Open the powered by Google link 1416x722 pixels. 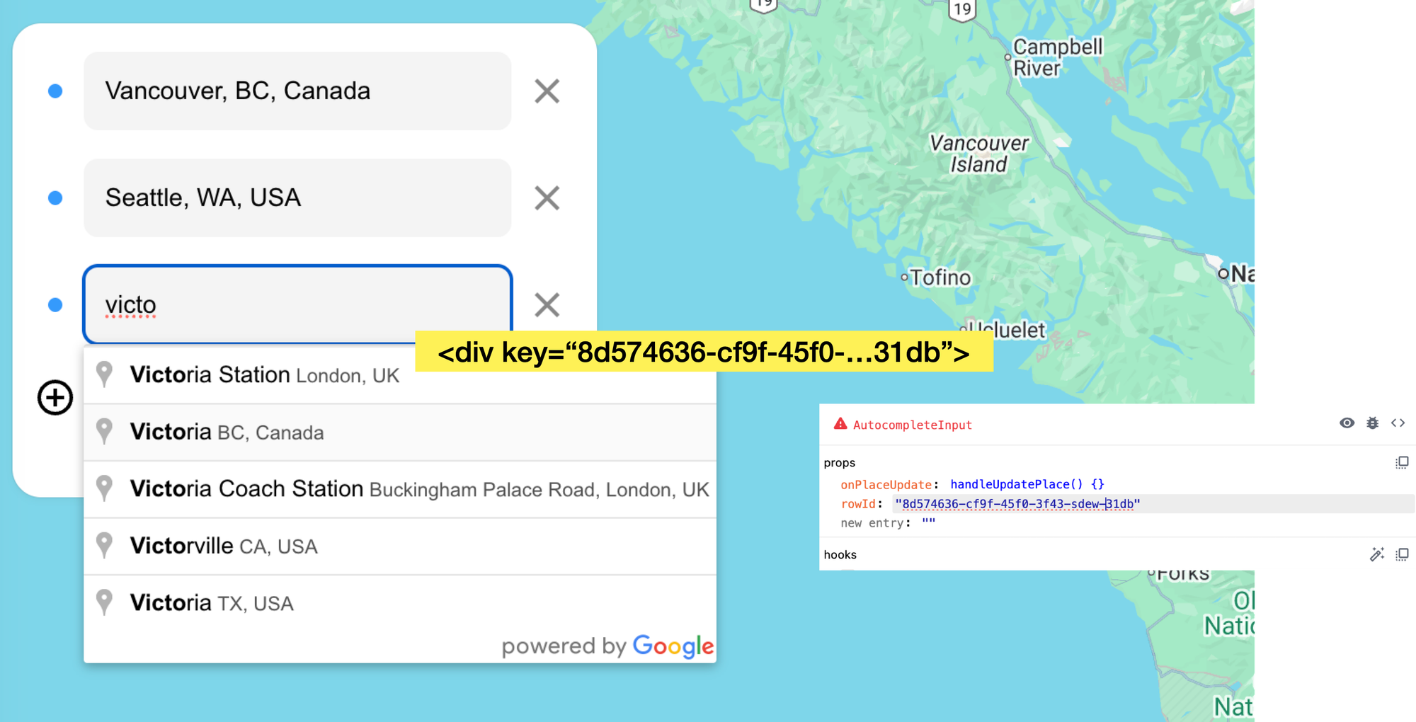(607, 646)
